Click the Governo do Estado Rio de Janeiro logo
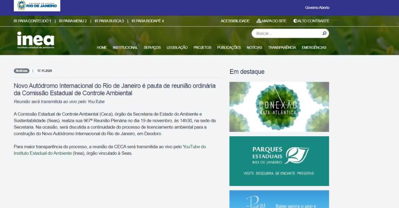Screen dimensions: 399x208 coord(37,6)
